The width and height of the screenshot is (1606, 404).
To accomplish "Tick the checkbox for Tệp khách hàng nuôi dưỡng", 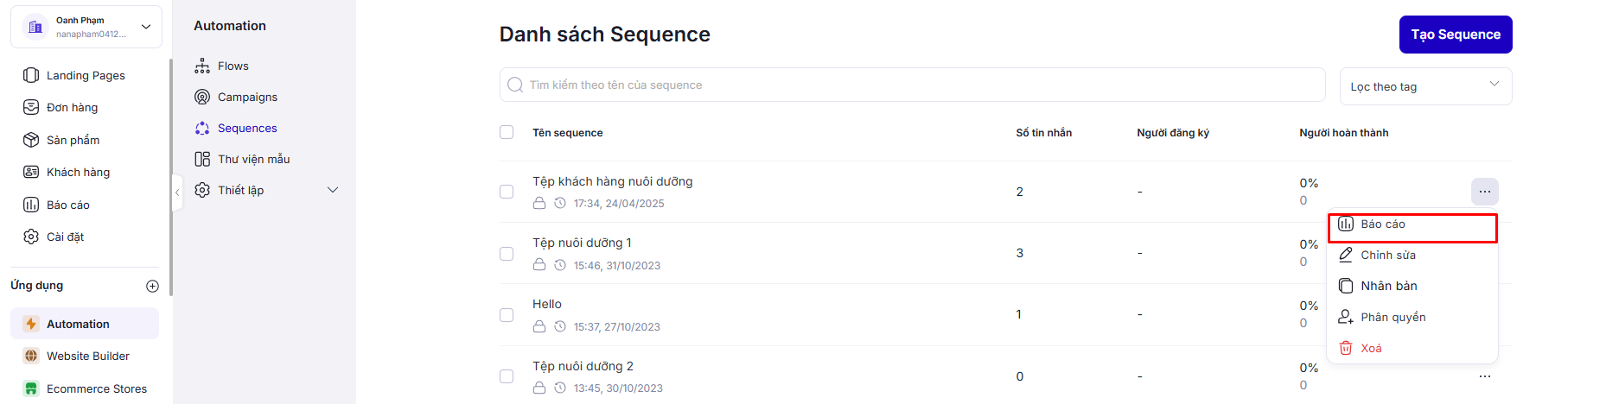I will (507, 192).
